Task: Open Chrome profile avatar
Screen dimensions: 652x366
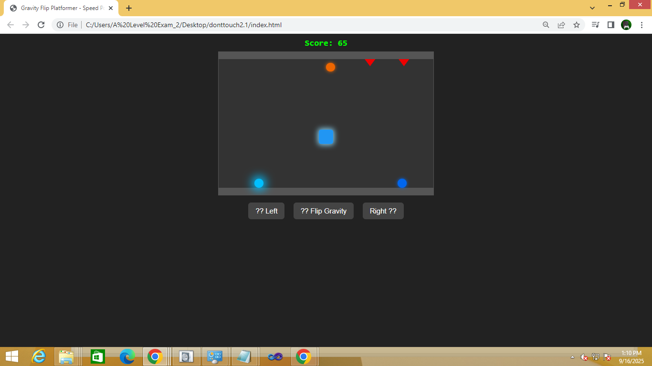Action: (x=626, y=25)
